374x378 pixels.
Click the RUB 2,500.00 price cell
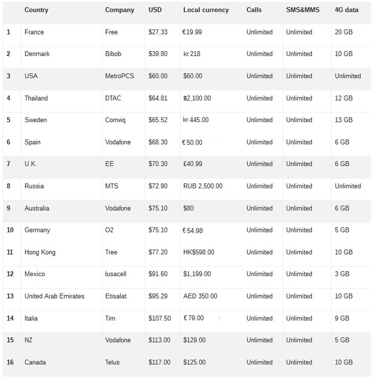pos(203,186)
